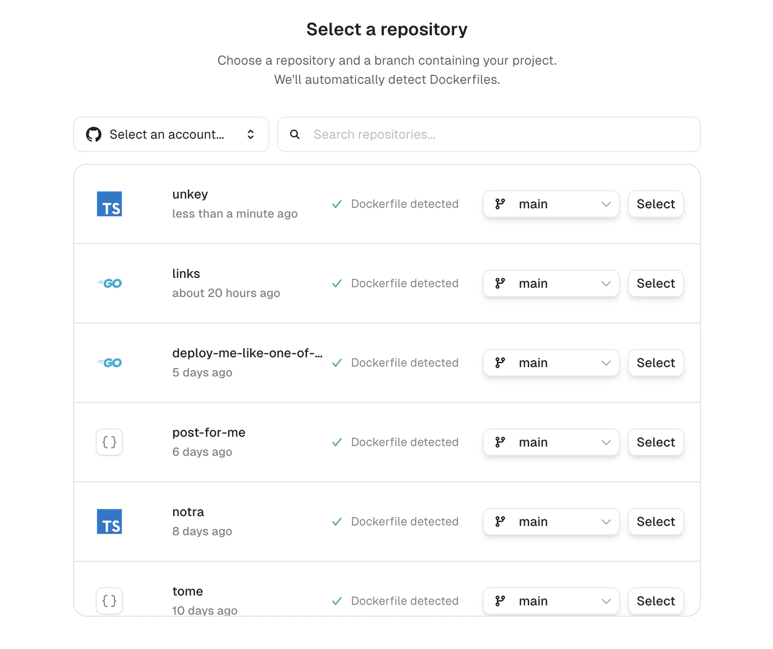Screen dimensions: 773x649
Task: Click the '6 days ago' timestamp
Action: tap(203, 452)
